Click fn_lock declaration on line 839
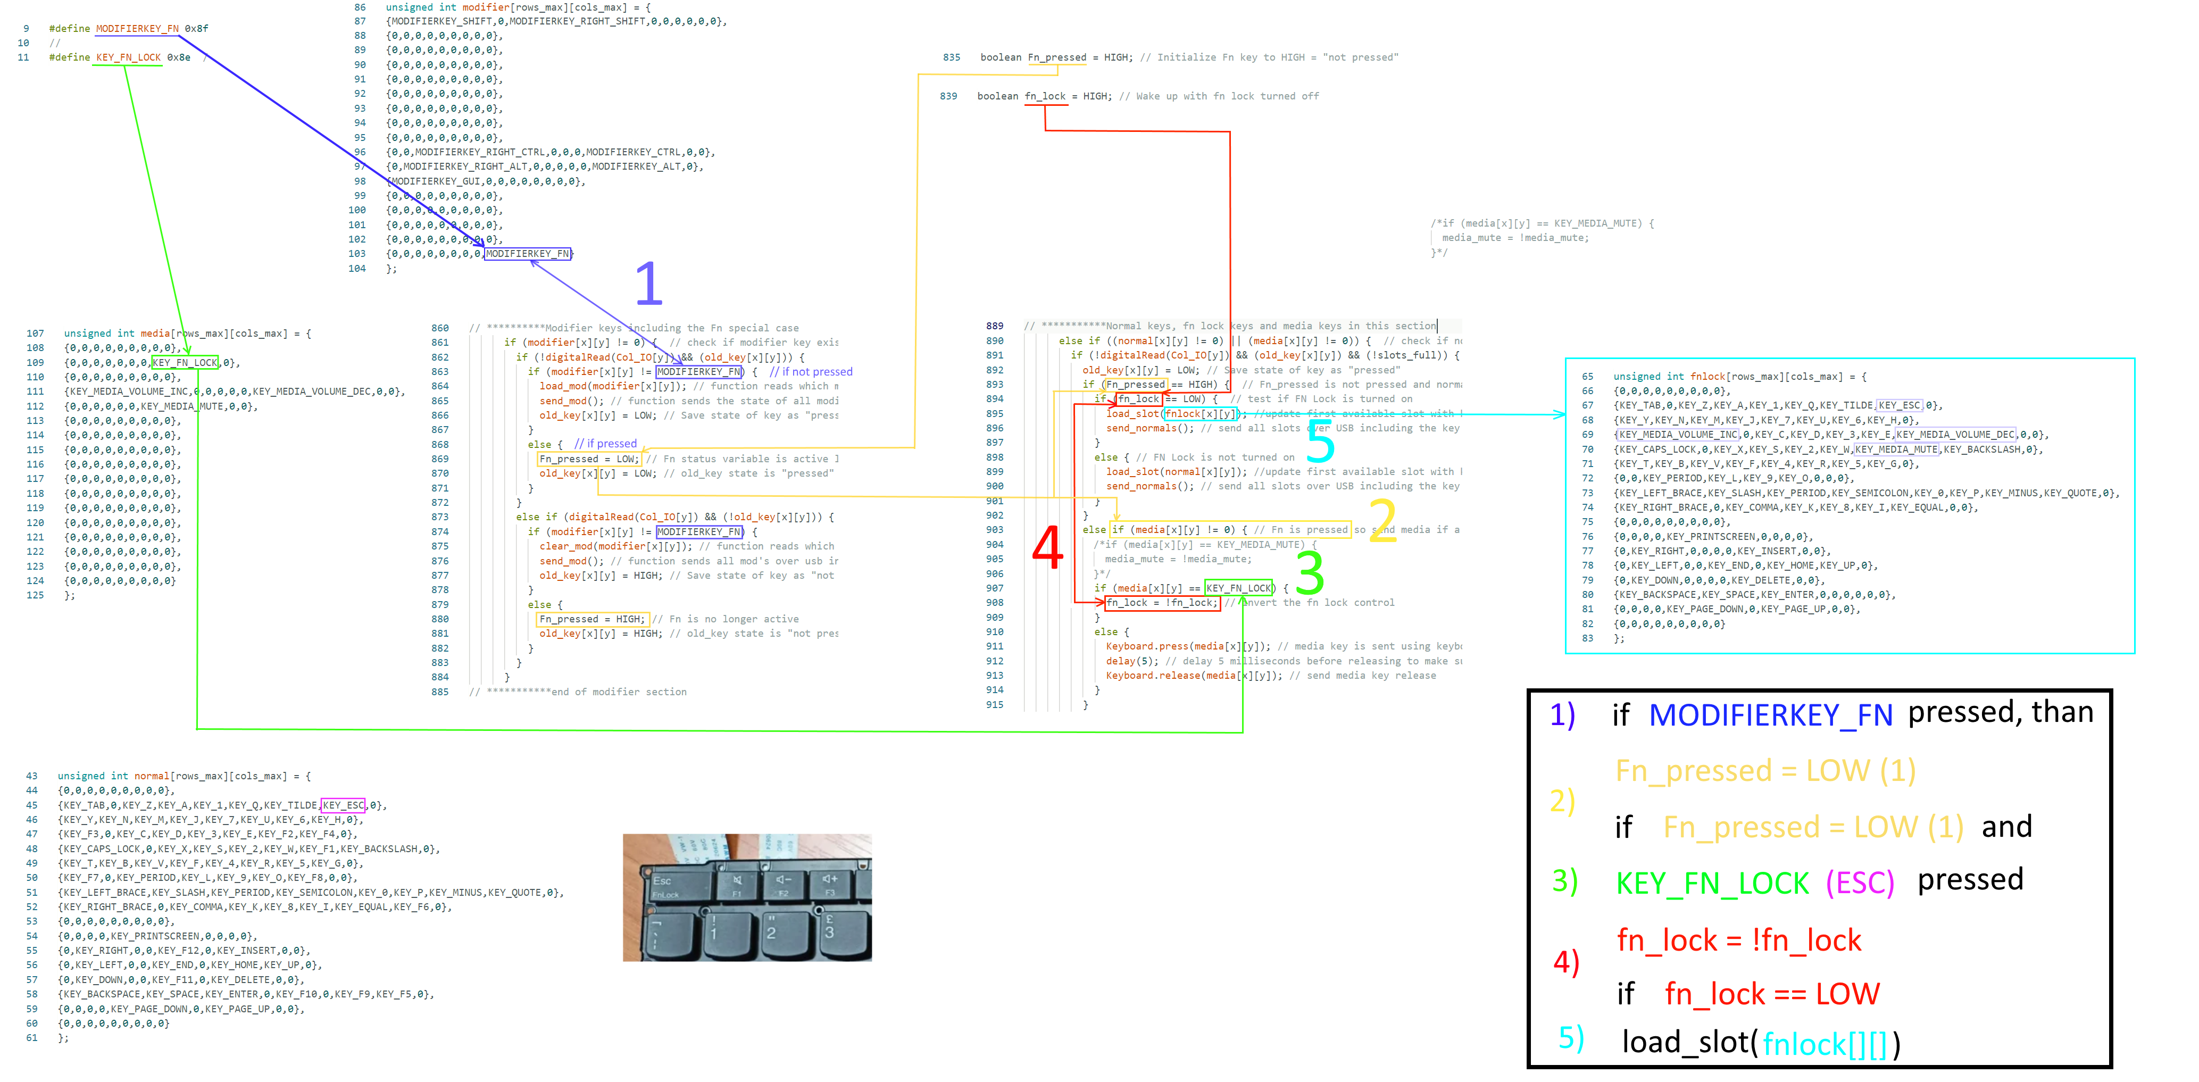Screen dimensions: 2199x1082 [1045, 96]
